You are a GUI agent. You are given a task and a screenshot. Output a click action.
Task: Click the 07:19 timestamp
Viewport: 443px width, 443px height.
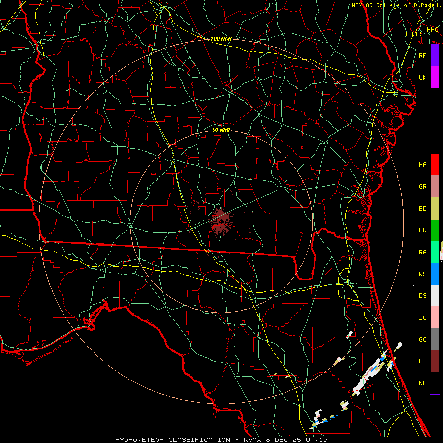(x=317, y=440)
